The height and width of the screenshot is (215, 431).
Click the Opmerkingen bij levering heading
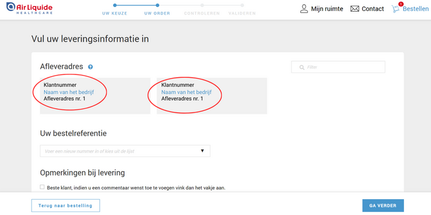coord(83,173)
